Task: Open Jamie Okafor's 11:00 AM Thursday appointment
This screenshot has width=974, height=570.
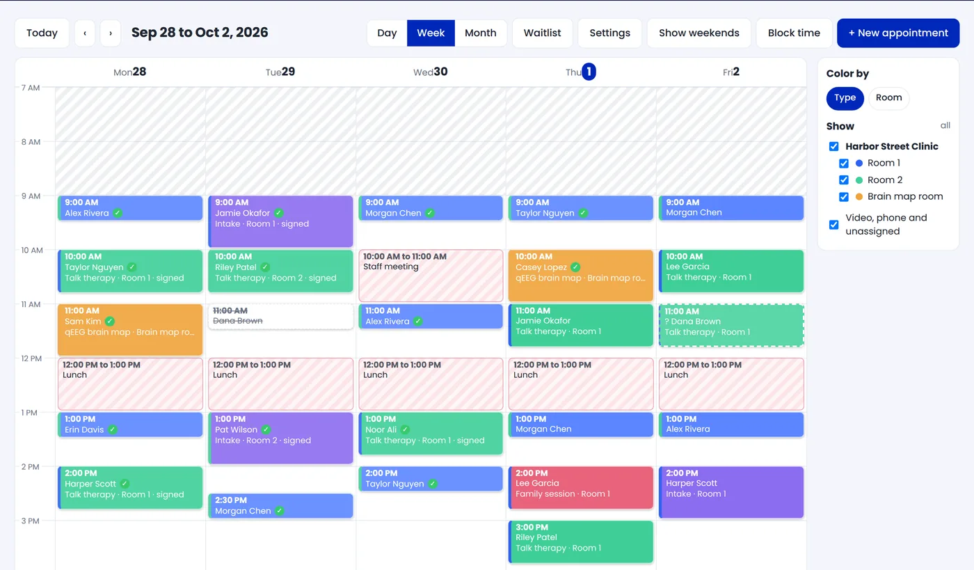Action: pos(581,325)
